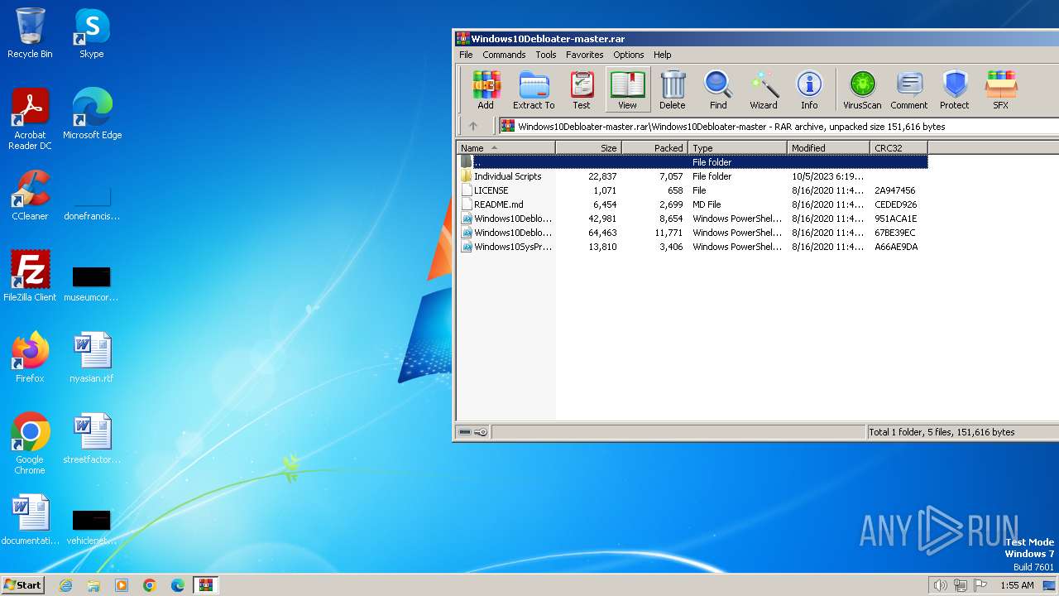Sort by the Type column header
Viewport: 1059px width, 596px height.
737,148
